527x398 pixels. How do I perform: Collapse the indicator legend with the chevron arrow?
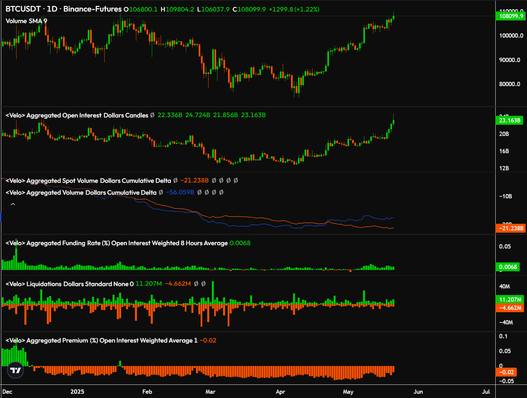pyautogui.click(x=13, y=204)
